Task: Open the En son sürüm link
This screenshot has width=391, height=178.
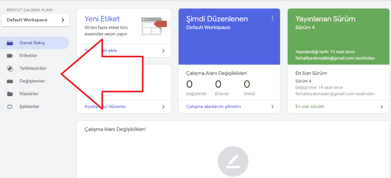Action: tap(309, 107)
